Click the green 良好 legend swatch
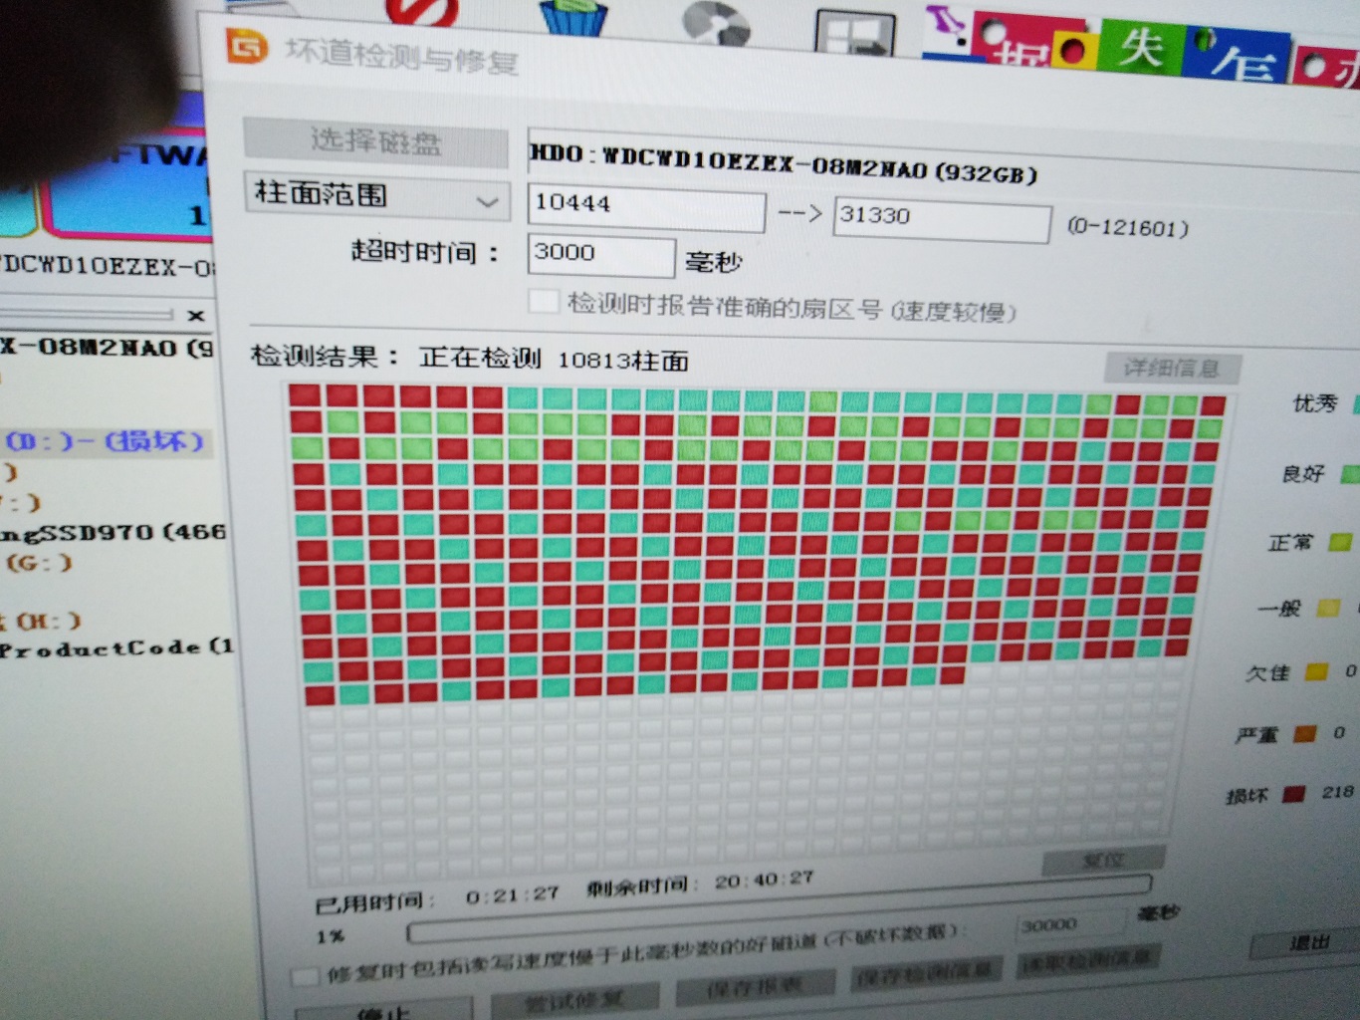The image size is (1360, 1020). click(1350, 474)
